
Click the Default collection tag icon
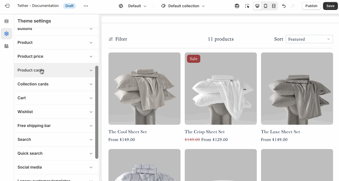(x=163, y=6)
